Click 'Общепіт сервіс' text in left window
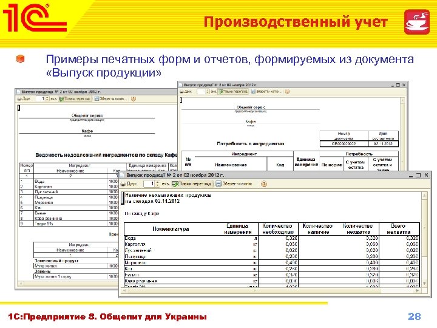 pyautogui.click(x=87, y=115)
